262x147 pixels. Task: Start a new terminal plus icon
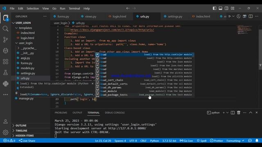coord(224,113)
